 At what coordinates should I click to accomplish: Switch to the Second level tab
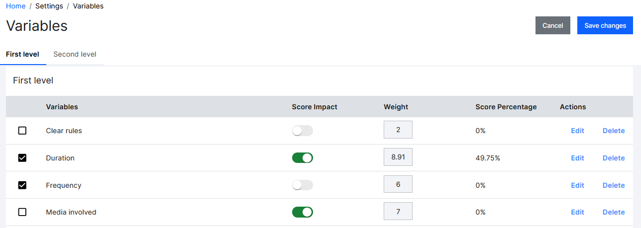75,54
